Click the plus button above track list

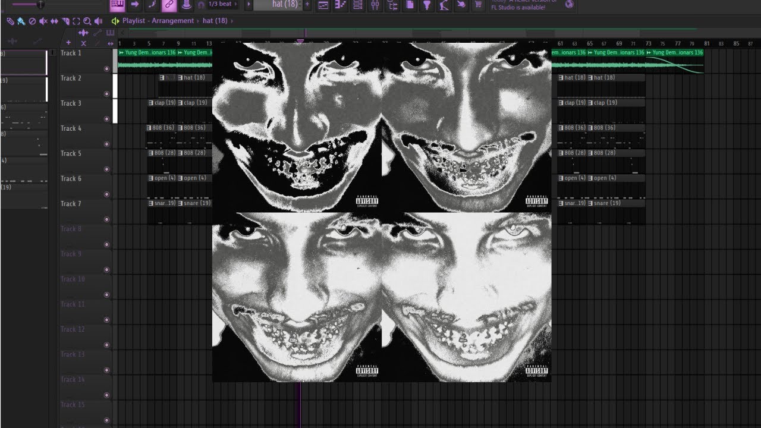tap(68, 43)
